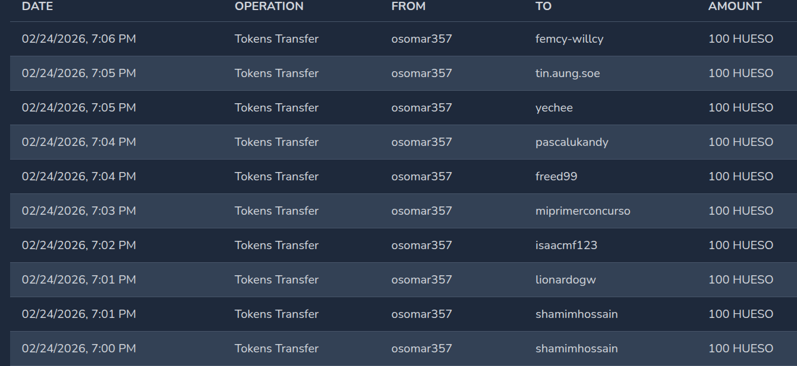Open the lionardogw recipient profile
Screen dimensions: 797x366
[565, 280]
